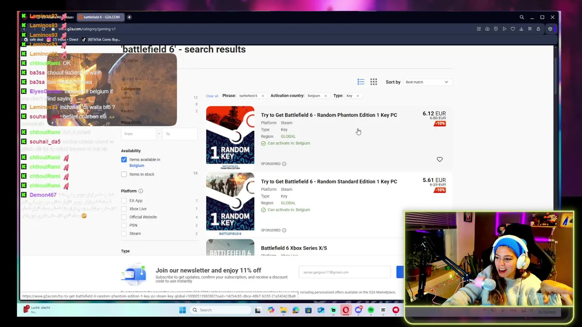Click the Platform filter info icon
Image resolution: width=582 pixels, height=327 pixels.
[x=140, y=191]
